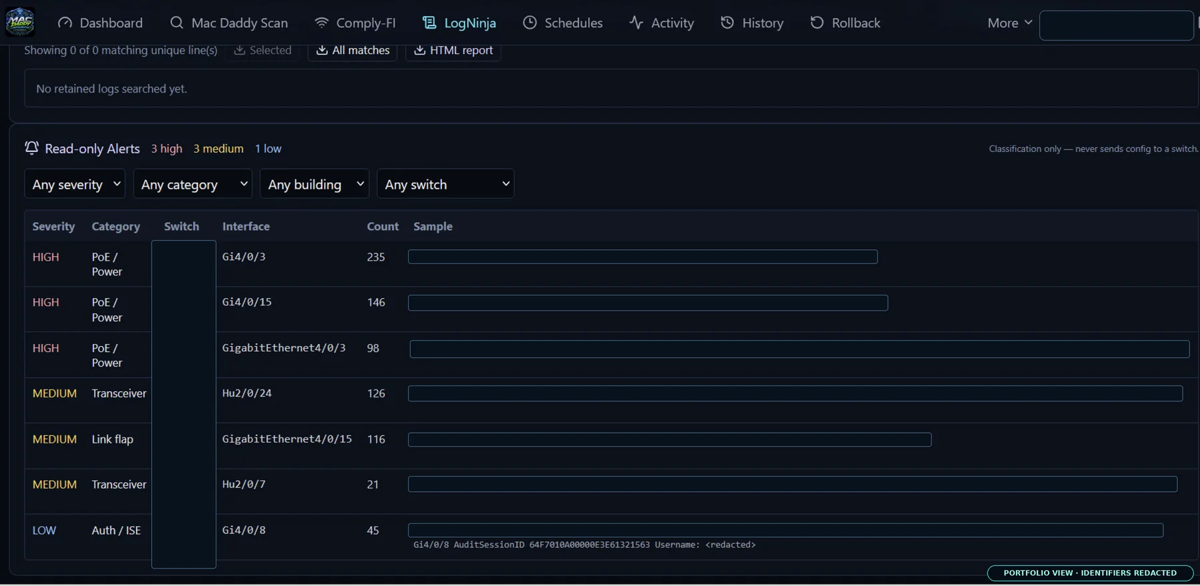1200x586 pixels.
Task: Click the download icon on HTML report
Action: (419, 50)
